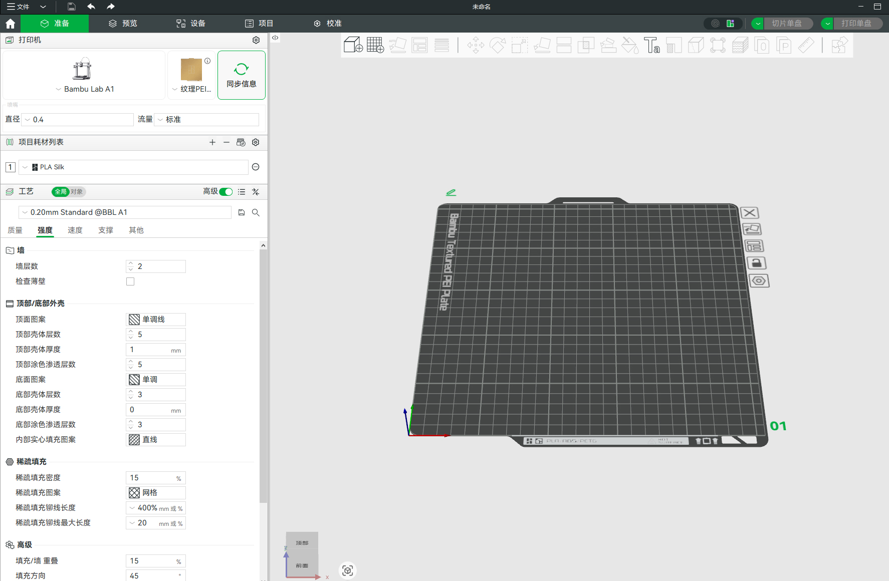This screenshot has width=889, height=581.
Task: Click the 顶部壳体厚度 input field
Action: click(x=156, y=350)
